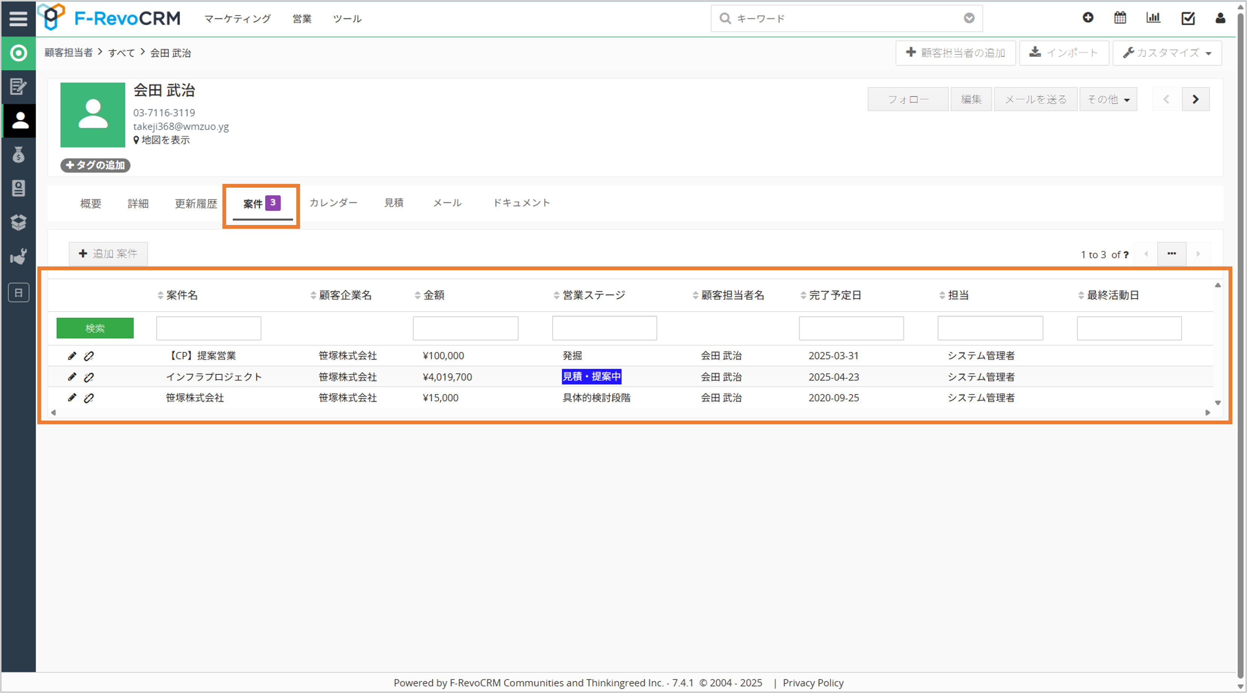Go to previous contact record arrow

(1167, 99)
